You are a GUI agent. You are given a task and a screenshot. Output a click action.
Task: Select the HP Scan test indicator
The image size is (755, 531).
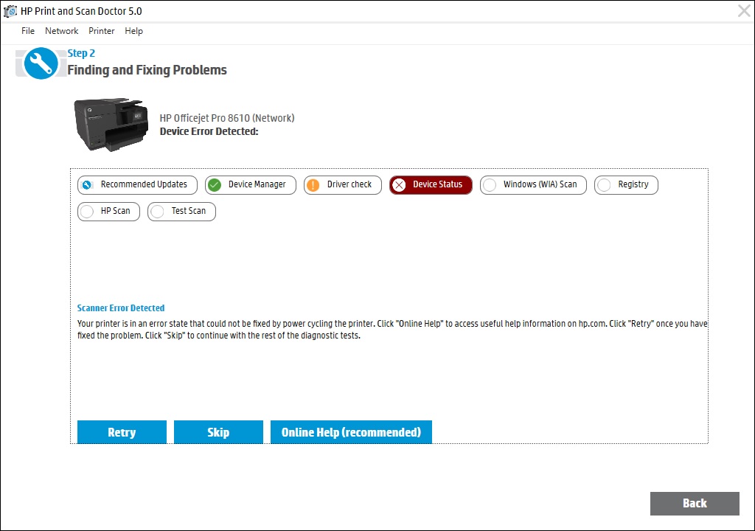pos(86,211)
